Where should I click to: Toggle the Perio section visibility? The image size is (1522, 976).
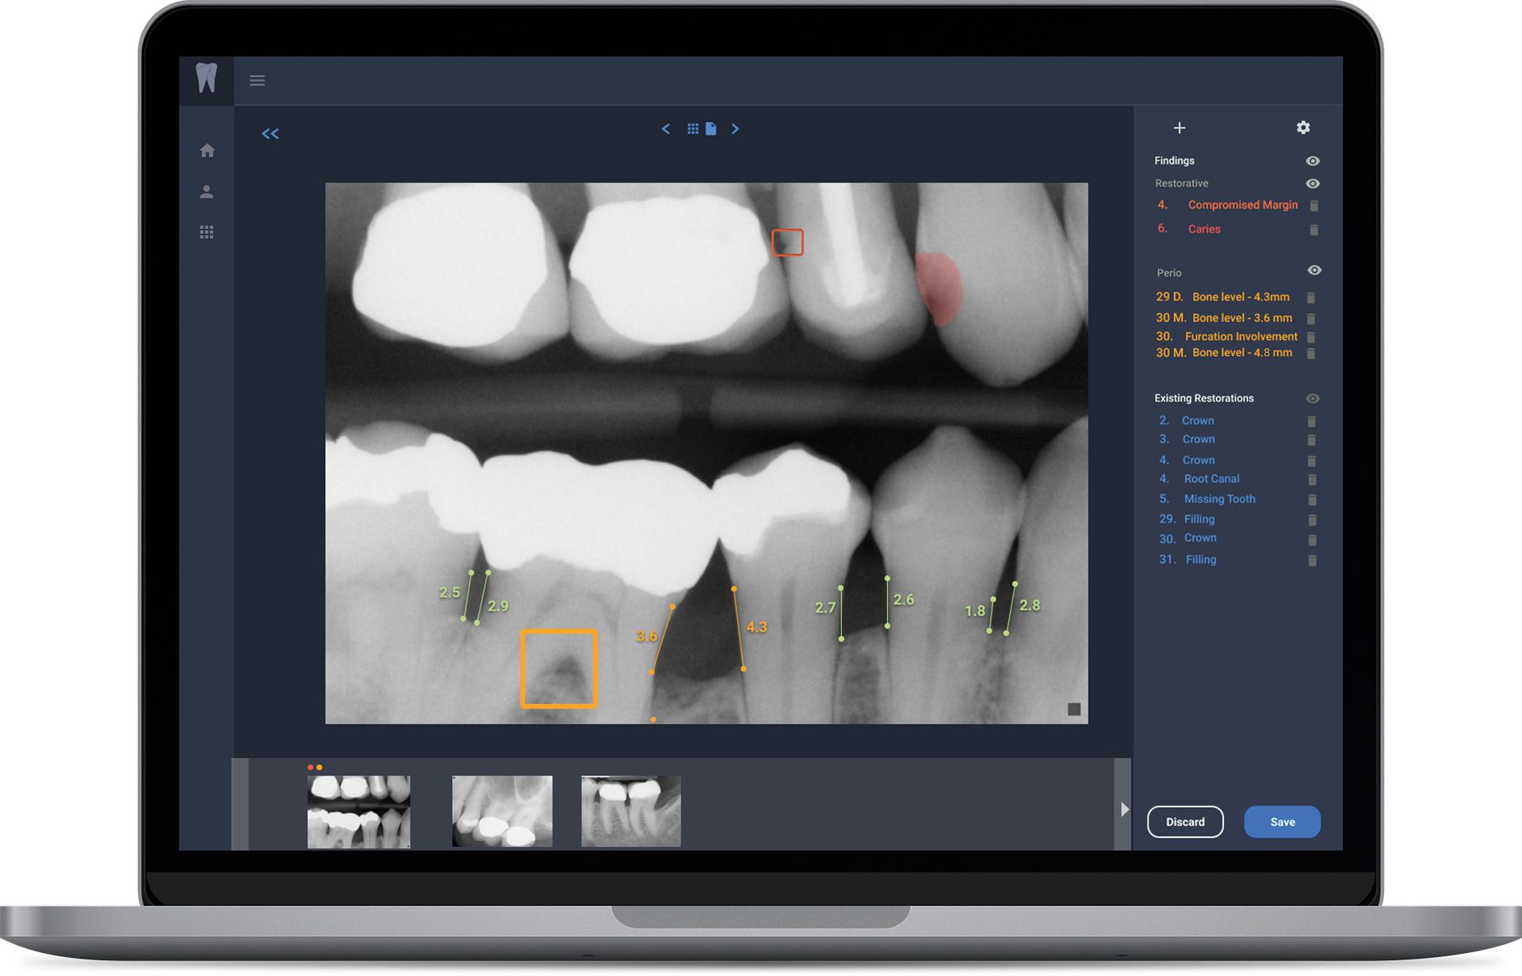tap(1314, 270)
